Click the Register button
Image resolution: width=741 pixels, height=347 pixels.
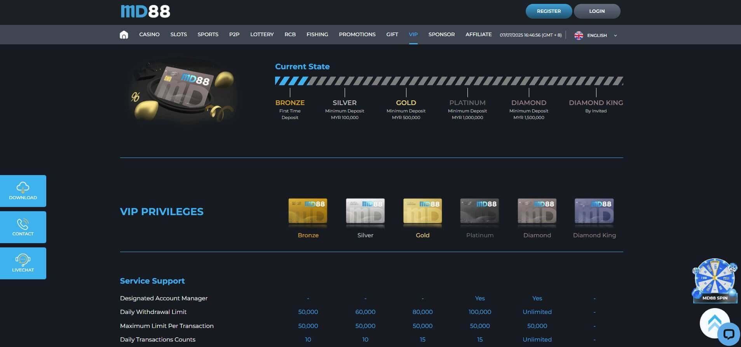[x=548, y=11]
